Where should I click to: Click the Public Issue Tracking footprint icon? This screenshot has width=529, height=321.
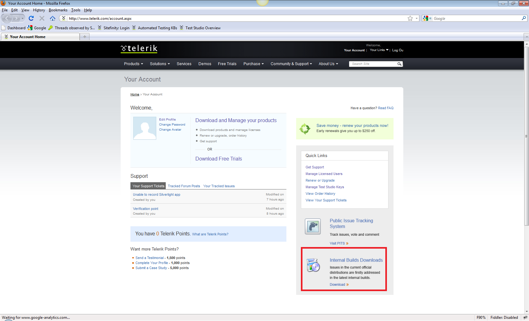[313, 226]
